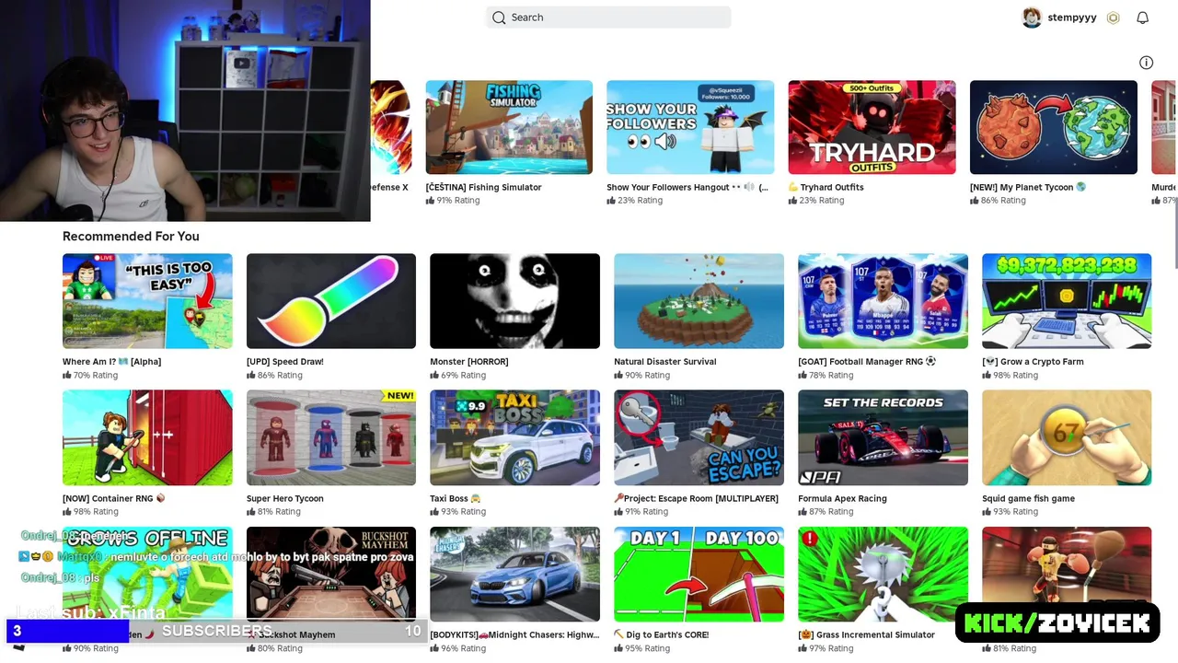Open the Squid game fish game thumbnail
Image resolution: width=1178 pixels, height=663 pixels.
(1067, 437)
